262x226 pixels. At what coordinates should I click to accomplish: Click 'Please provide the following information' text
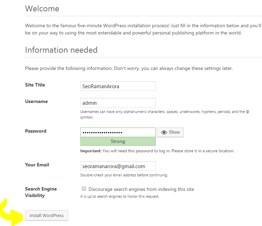pos(129,68)
